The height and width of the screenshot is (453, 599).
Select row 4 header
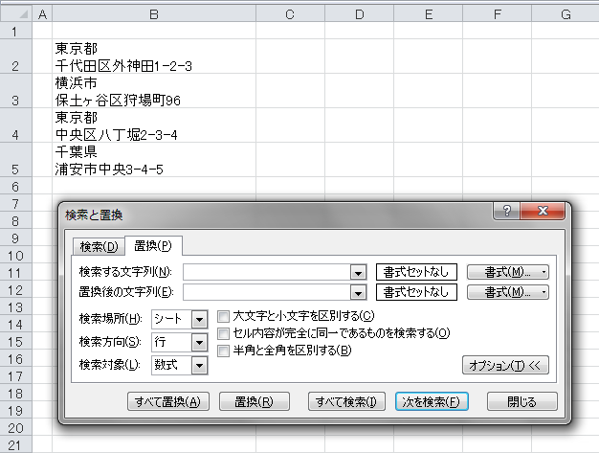coord(15,125)
